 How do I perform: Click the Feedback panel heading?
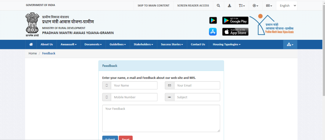point(109,66)
